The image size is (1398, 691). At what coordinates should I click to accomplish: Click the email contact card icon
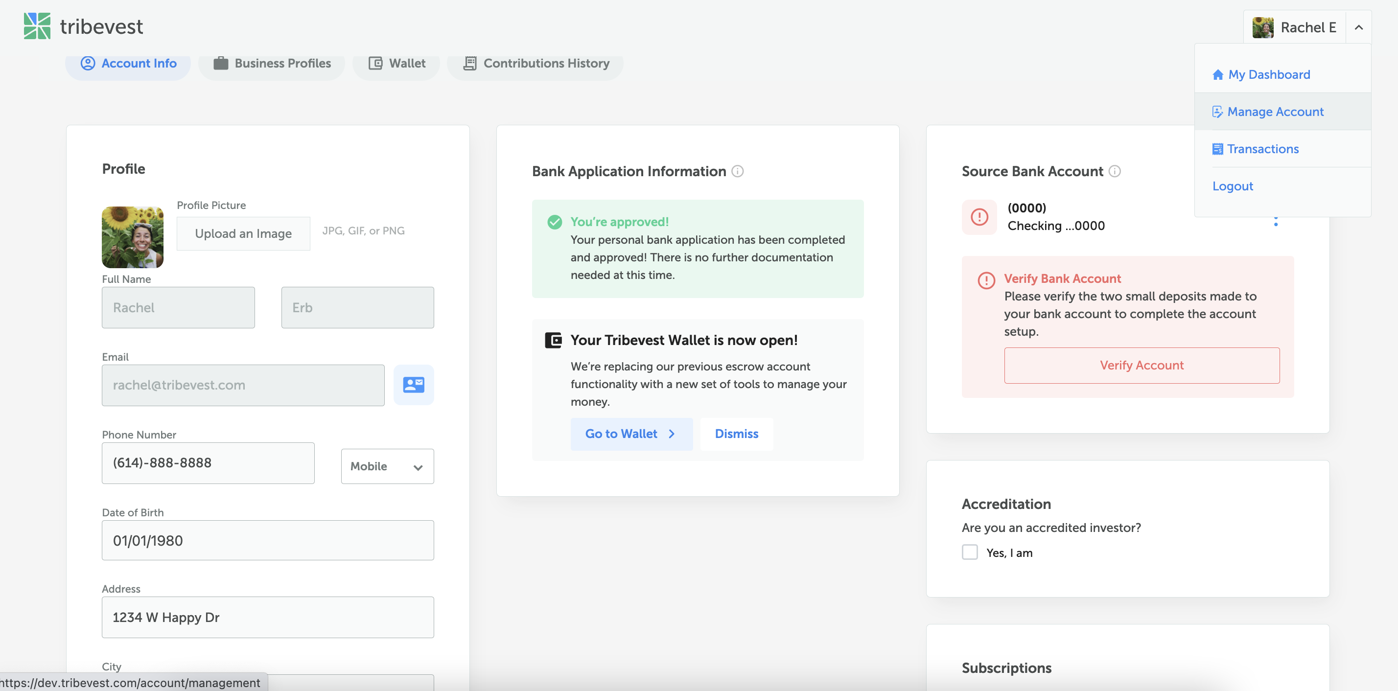click(414, 385)
